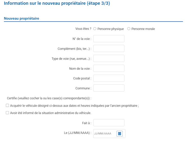Click the page title Information sur le nouveau propriétaire

pos(57,3)
